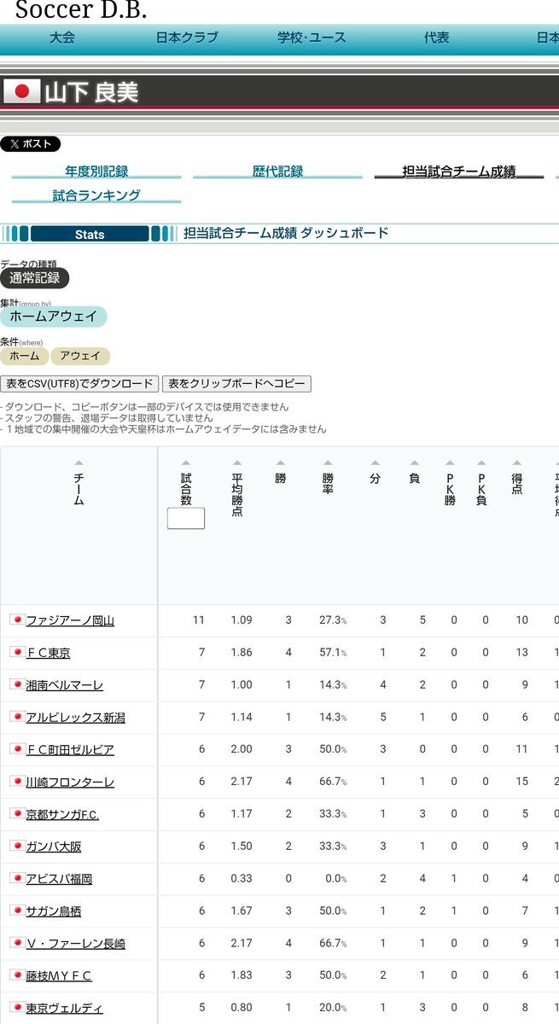This screenshot has width=559, height=1024.
Task: Click the Japan flag beside 京都サンガF.C.
Action: click(x=16, y=812)
